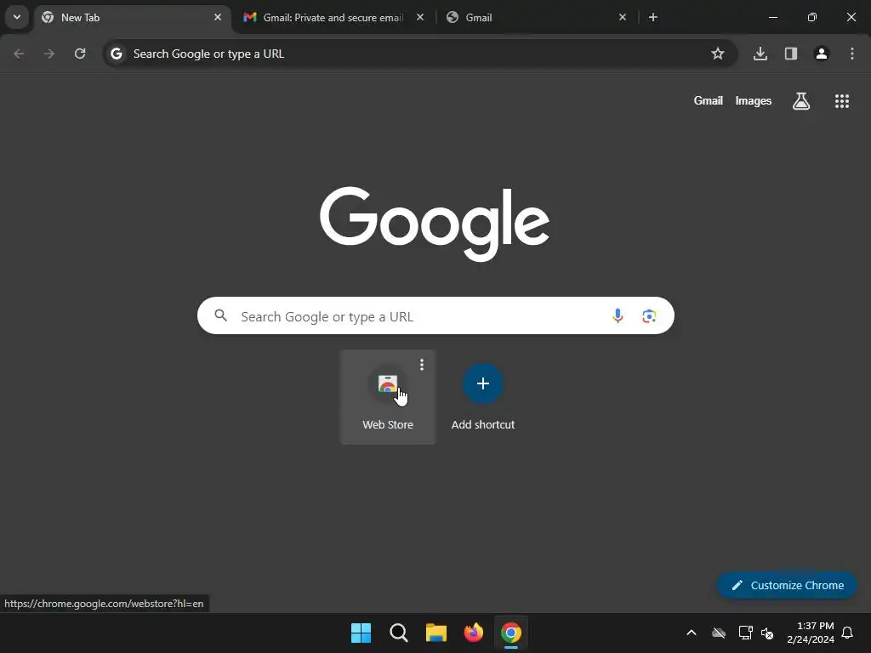Click the center Google search box
The height and width of the screenshot is (653, 871).
coord(435,316)
